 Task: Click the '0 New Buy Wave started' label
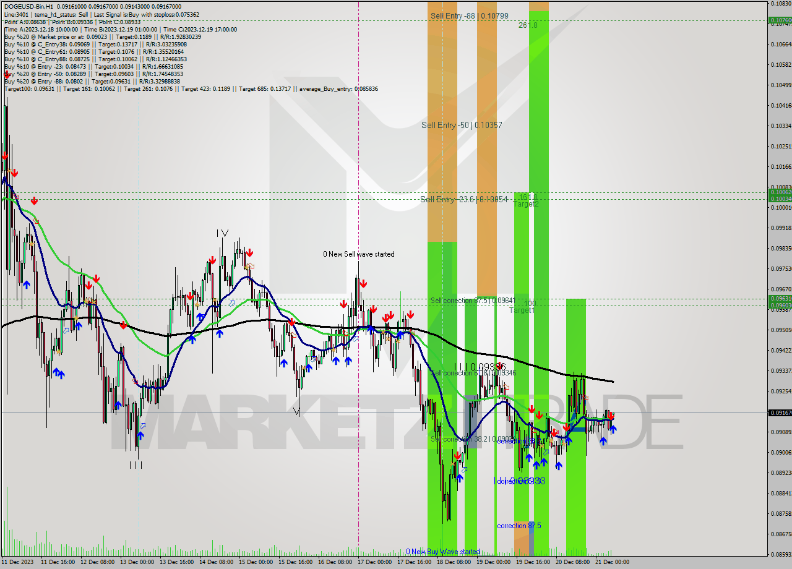click(443, 552)
